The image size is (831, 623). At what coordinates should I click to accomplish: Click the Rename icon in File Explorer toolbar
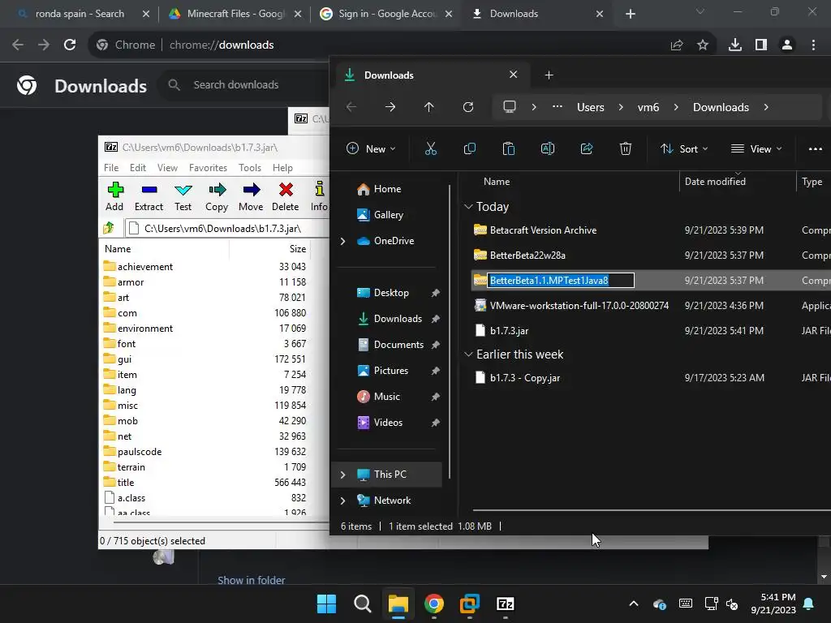point(548,149)
